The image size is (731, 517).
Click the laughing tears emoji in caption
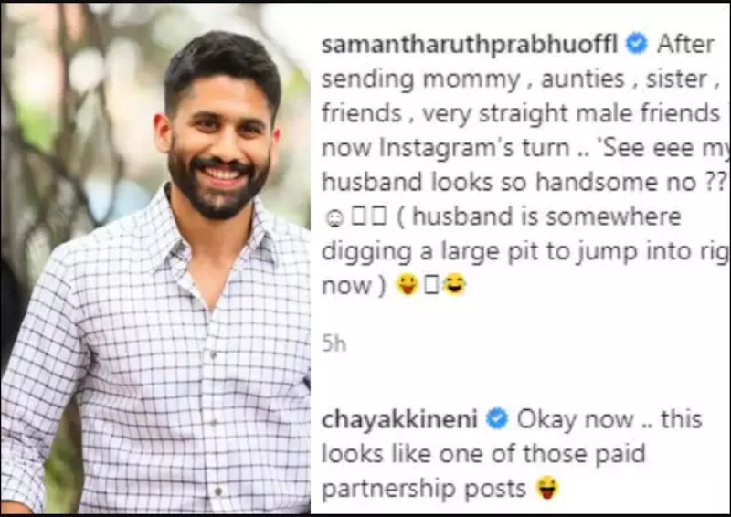pos(454,284)
